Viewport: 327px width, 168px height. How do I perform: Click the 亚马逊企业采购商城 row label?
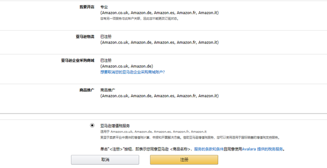pos(78,61)
